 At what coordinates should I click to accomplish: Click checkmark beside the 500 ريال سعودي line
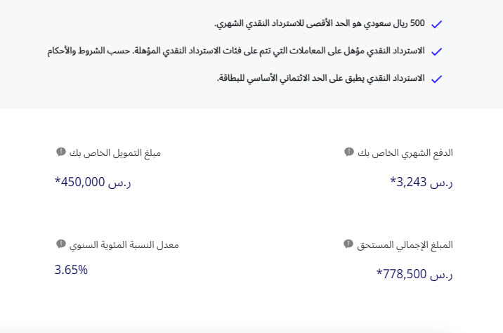click(436, 24)
